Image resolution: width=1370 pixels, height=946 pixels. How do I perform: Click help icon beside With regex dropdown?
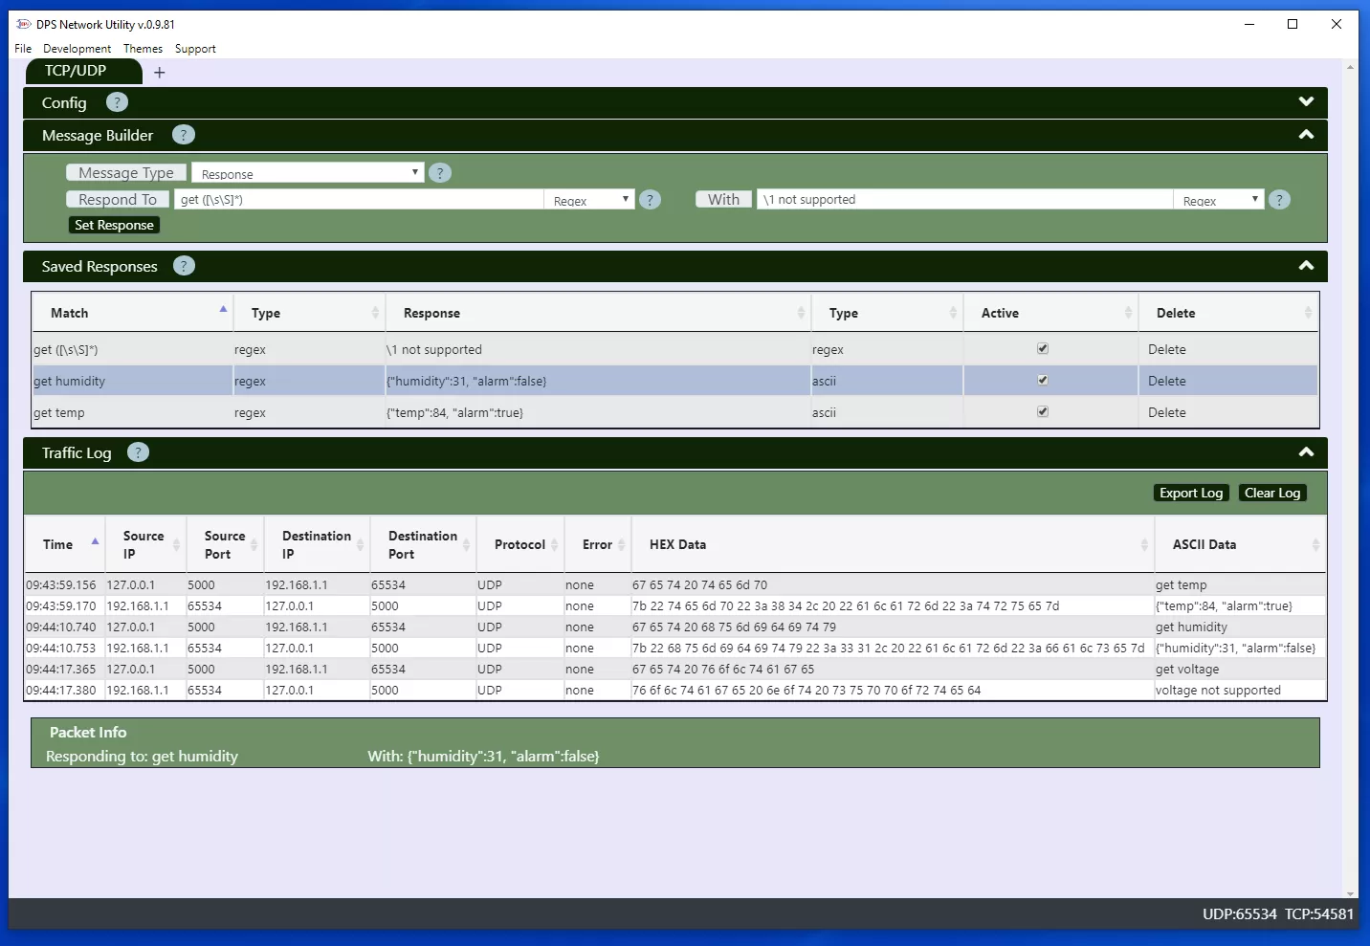click(x=1279, y=200)
